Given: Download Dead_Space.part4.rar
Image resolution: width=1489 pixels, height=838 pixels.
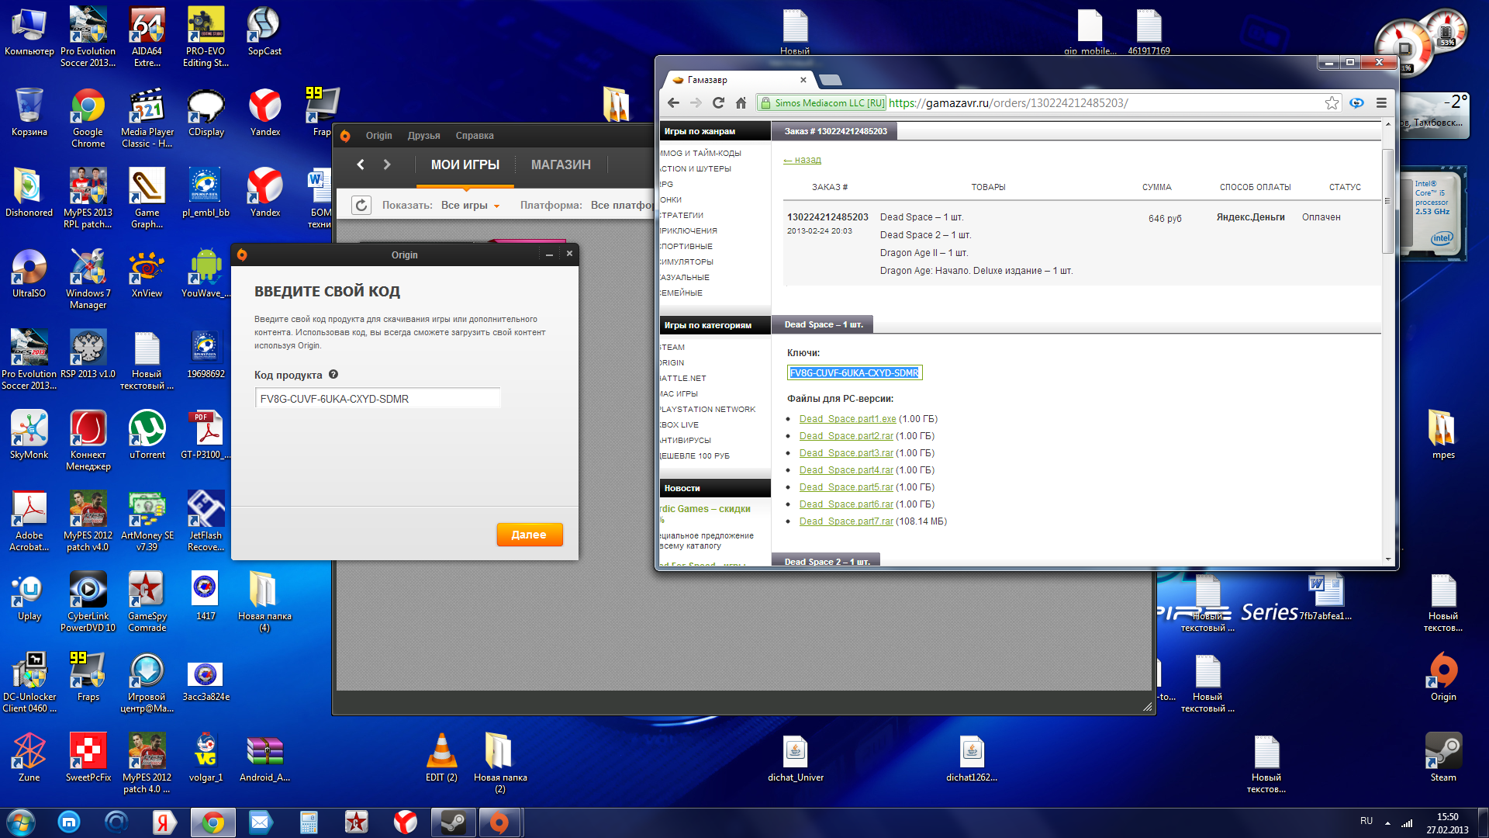Looking at the screenshot, I should (846, 470).
